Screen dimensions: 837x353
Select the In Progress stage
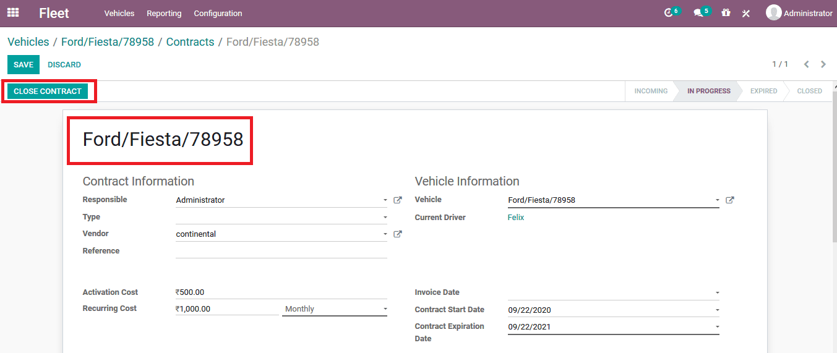pyautogui.click(x=709, y=91)
